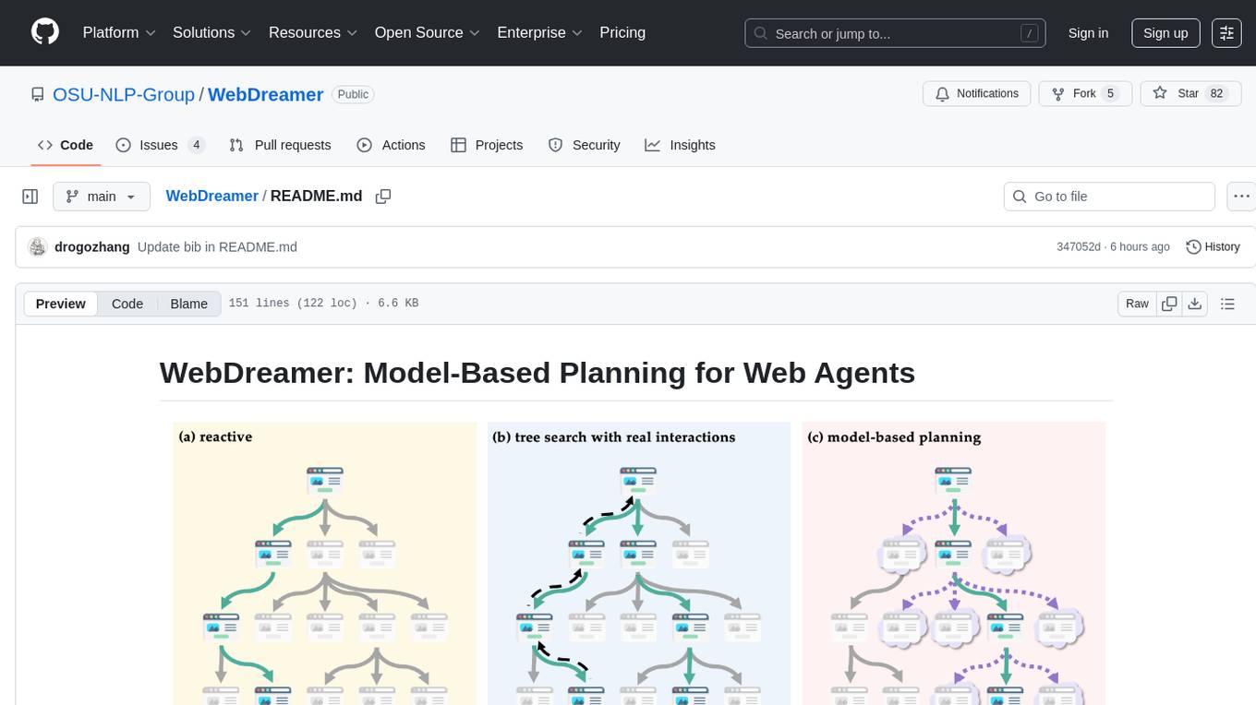The width and height of the screenshot is (1256, 705).
Task: Open the document outline icon
Action: pos(1227,304)
